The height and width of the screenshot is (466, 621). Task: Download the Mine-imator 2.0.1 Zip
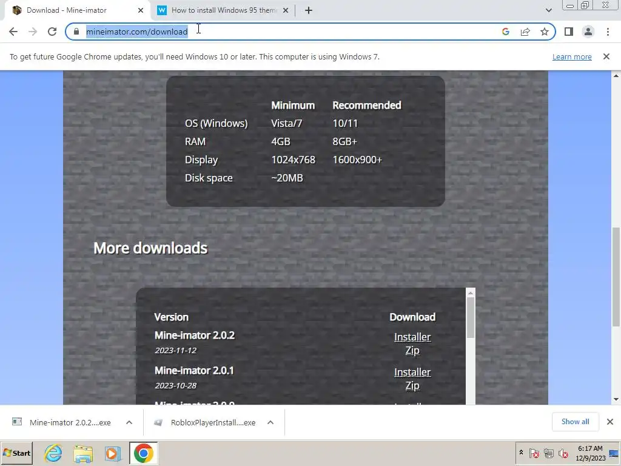(x=412, y=385)
